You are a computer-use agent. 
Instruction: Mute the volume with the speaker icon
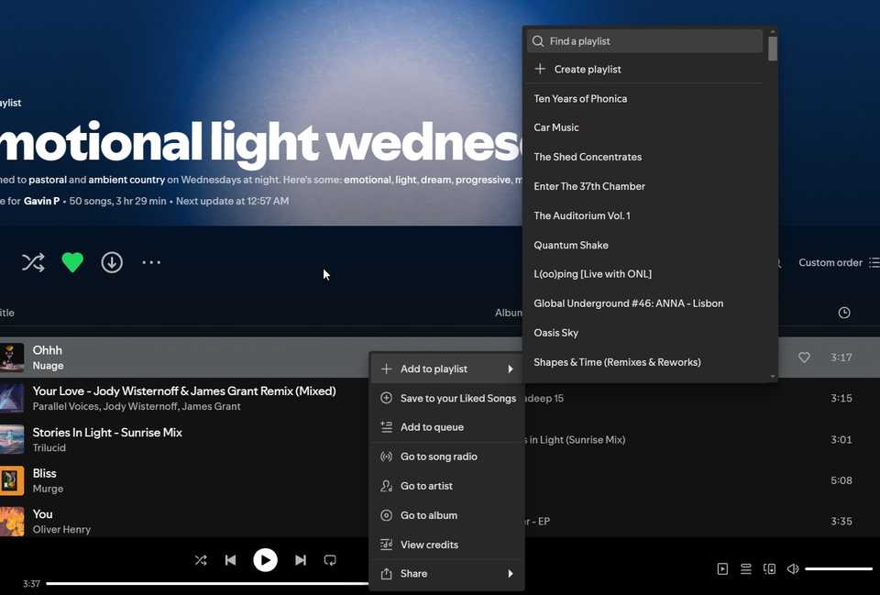[792, 568]
